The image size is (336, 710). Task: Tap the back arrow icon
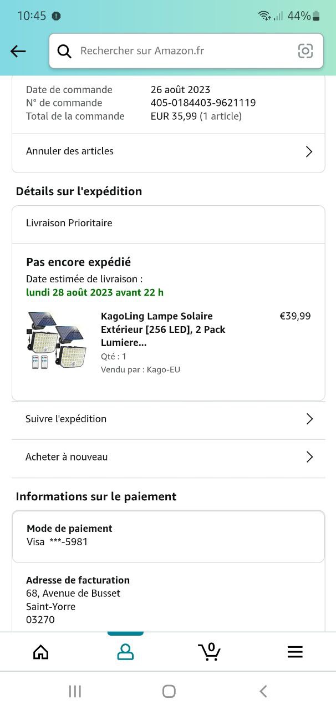[18, 52]
